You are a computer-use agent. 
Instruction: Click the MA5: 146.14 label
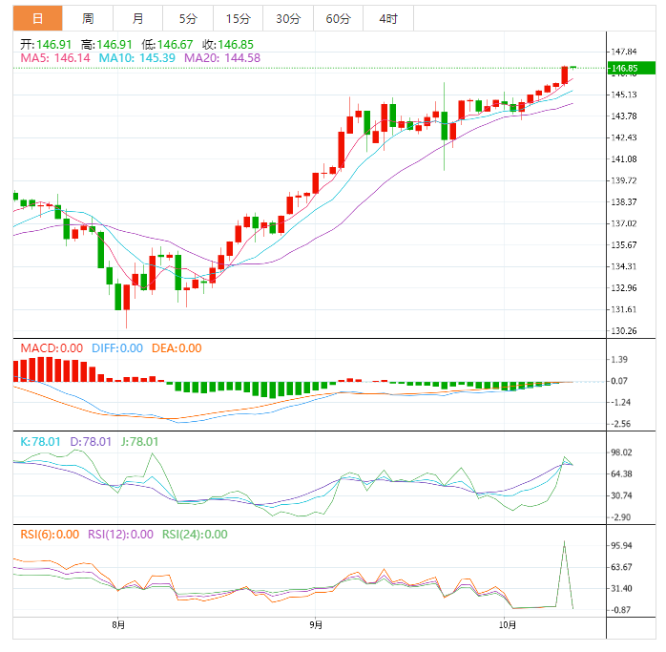point(55,58)
